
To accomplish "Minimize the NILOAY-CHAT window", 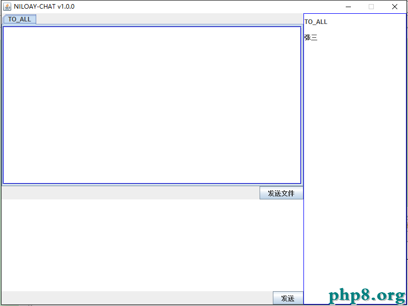I will click(x=348, y=7).
